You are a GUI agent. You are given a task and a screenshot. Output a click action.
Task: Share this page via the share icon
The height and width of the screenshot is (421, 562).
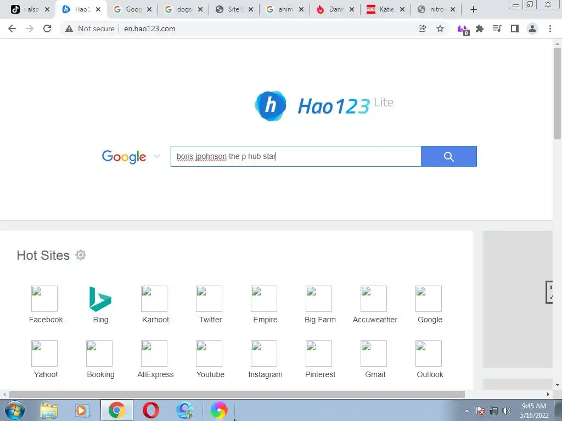(422, 29)
